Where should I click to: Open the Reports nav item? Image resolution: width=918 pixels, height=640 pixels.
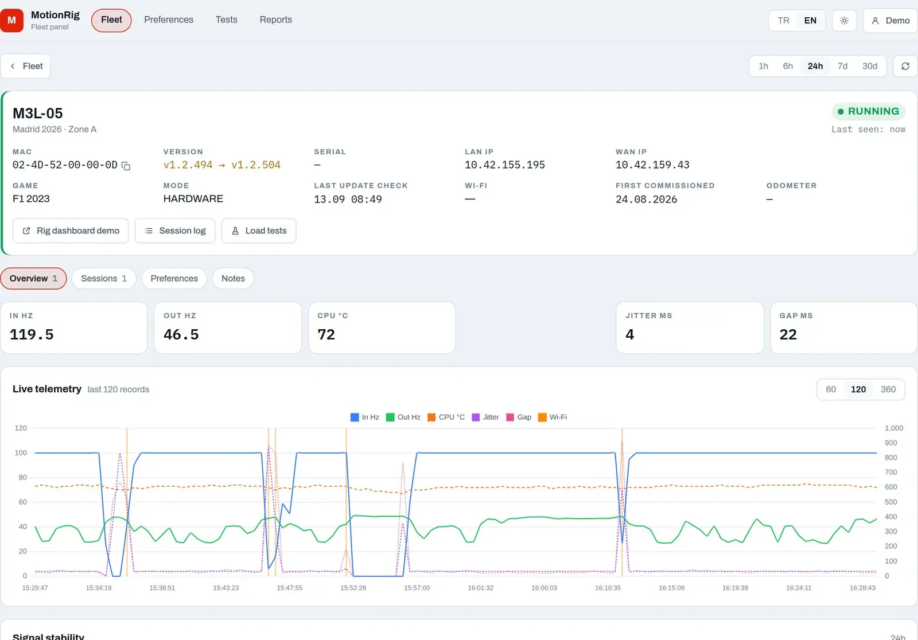[276, 20]
